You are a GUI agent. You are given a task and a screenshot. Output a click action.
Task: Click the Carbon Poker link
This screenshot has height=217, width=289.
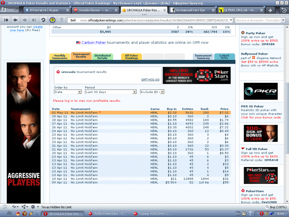tap(94, 43)
